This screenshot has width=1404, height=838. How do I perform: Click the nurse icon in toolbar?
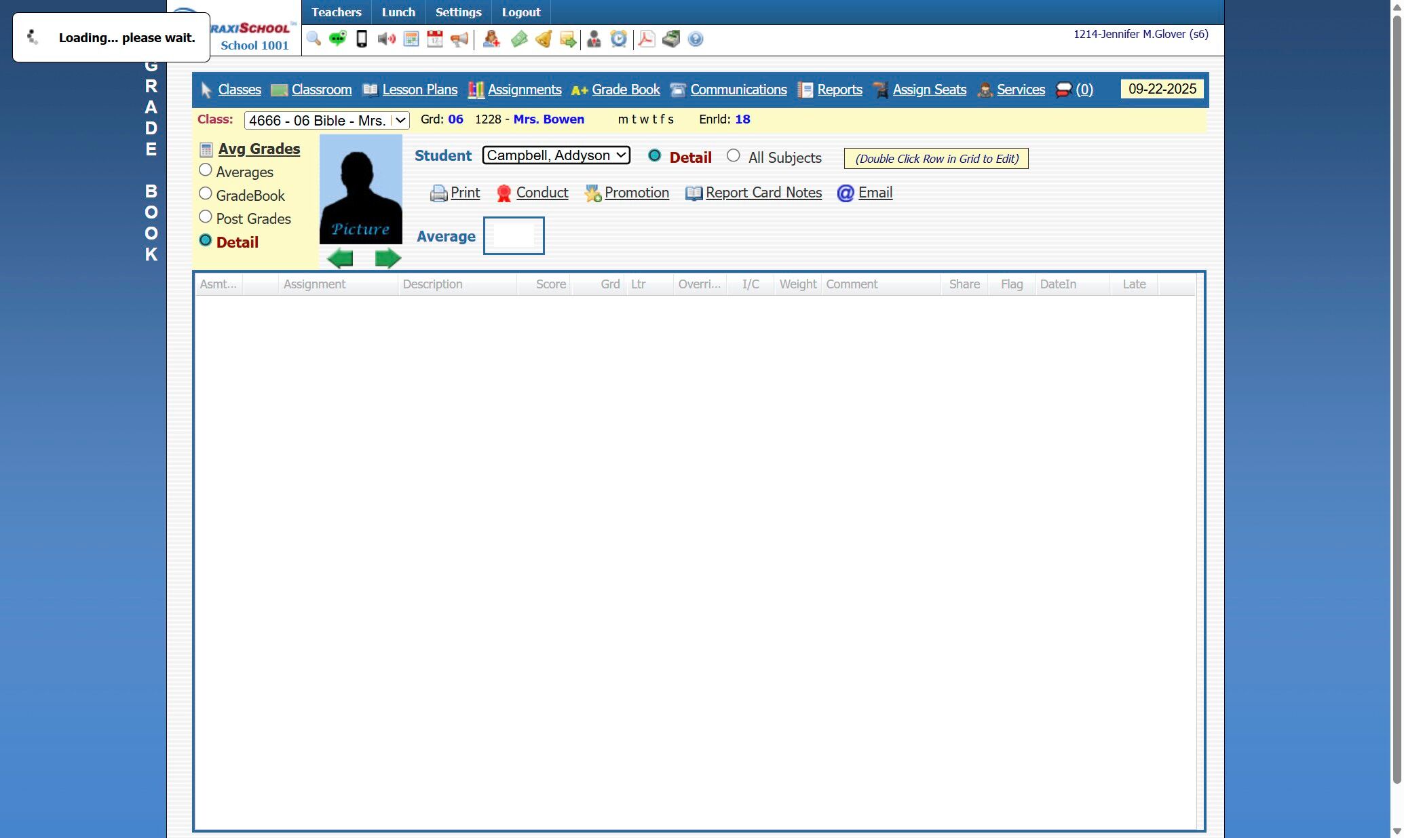(491, 39)
